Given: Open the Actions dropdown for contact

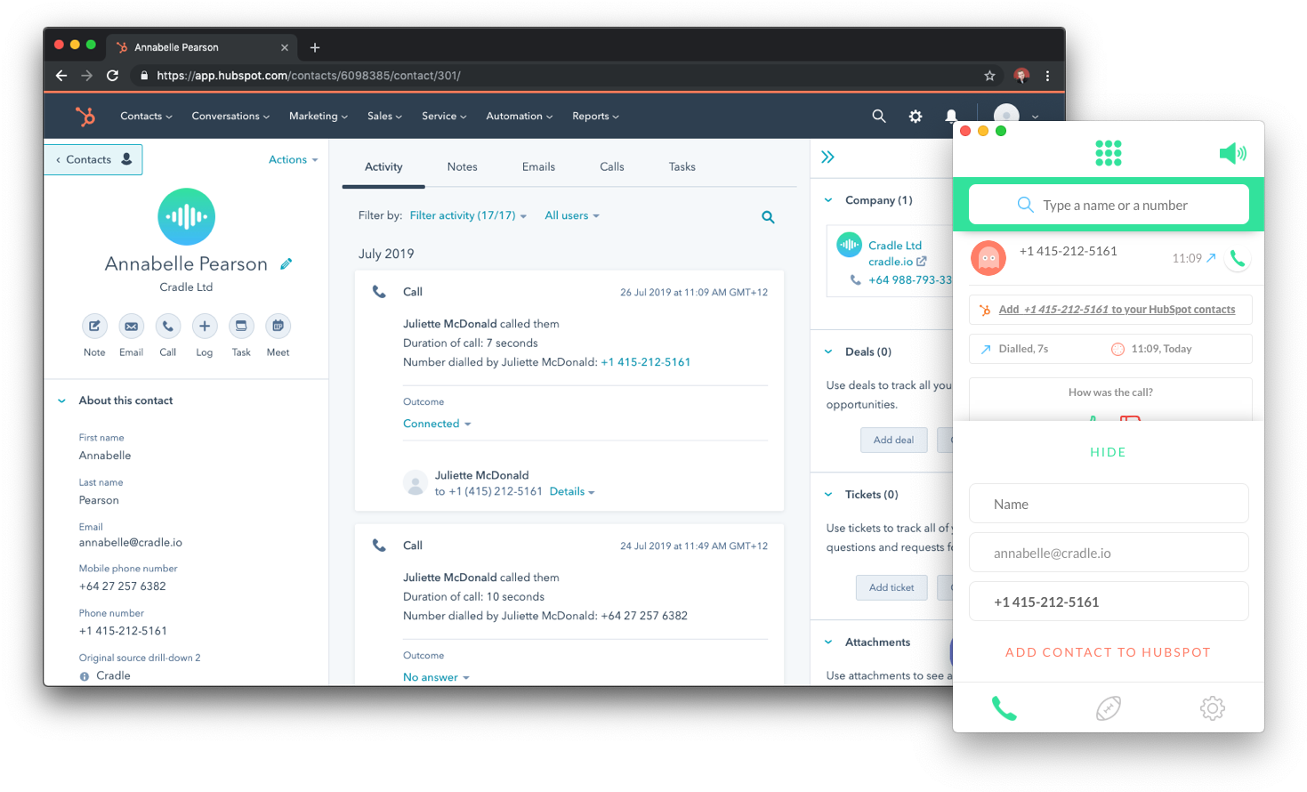Looking at the screenshot, I should (x=293, y=159).
